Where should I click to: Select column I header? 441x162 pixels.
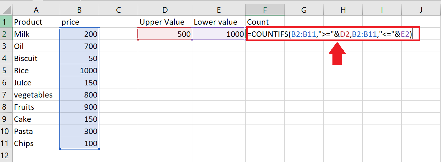382,10
